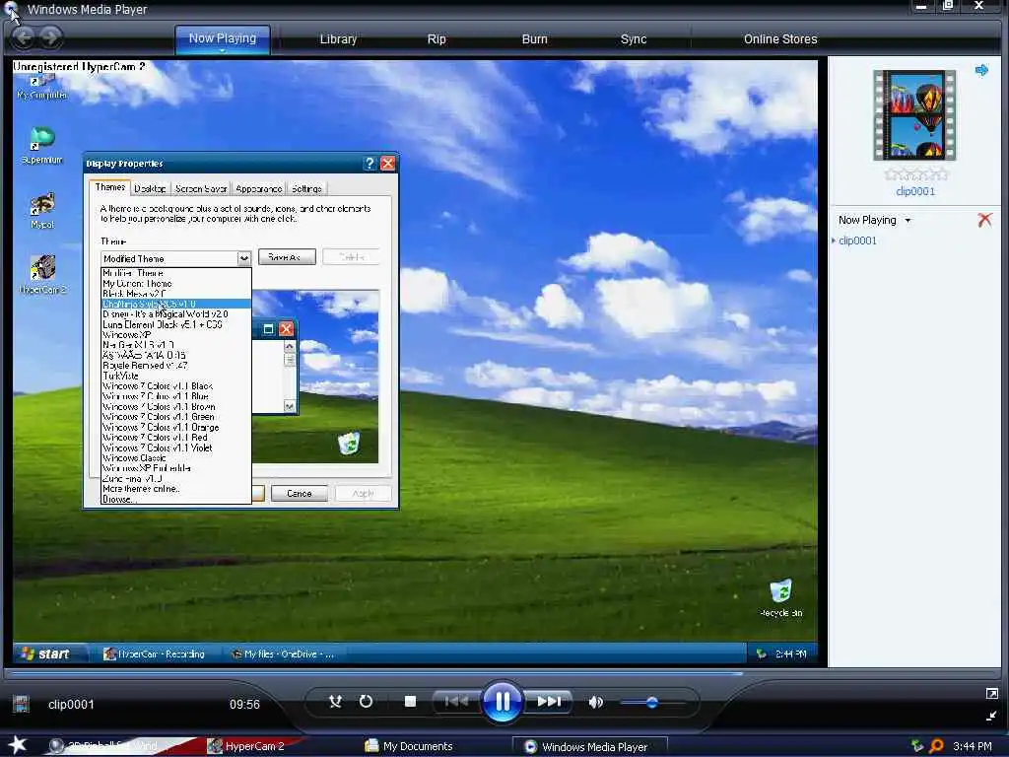Screen dimensions: 1009x757
Task: Open the Library tab
Action: pos(338,38)
